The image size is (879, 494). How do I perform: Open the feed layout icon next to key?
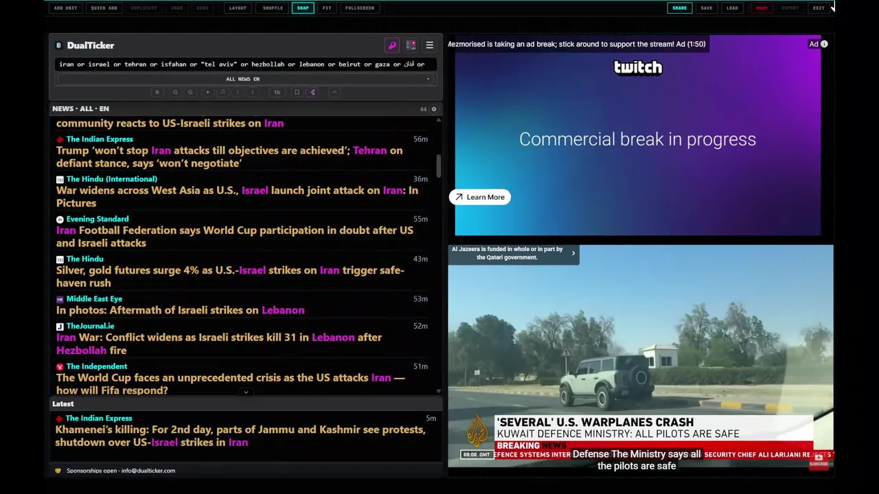click(x=411, y=45)
